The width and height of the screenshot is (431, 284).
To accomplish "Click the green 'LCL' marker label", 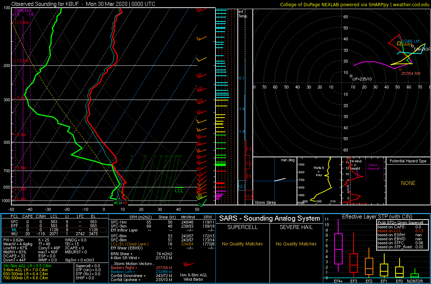I will point(179,190).
